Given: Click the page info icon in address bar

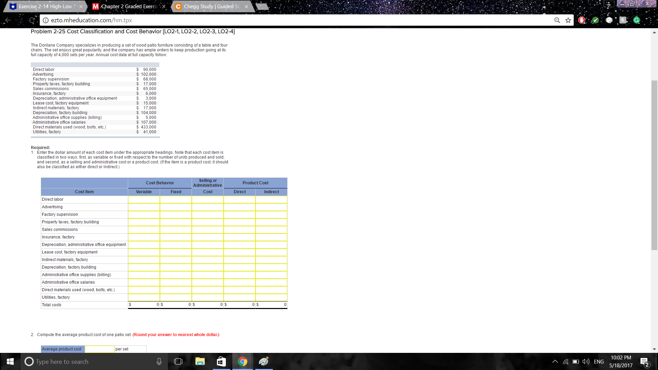Looking at the screenshot, I should [x=46, y=20].
